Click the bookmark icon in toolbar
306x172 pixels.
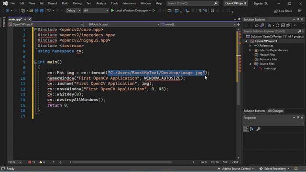pyautogui.click(x=212, y=11)
